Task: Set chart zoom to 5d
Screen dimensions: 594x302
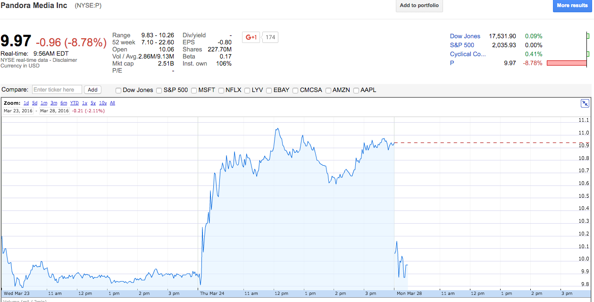Action: (35, 103)
